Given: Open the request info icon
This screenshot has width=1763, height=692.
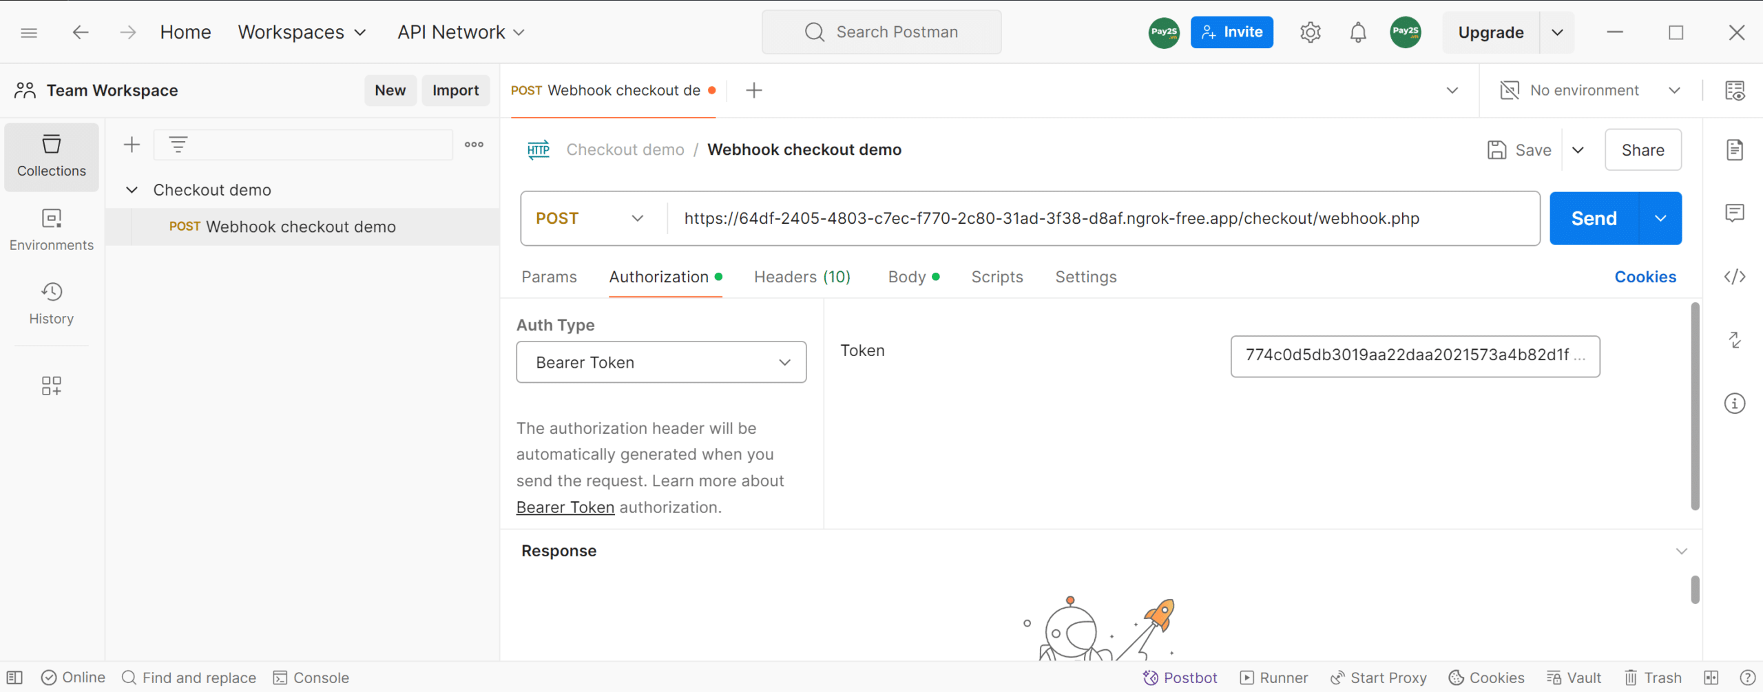Looking at the screenshot, I should point(1734,403).
